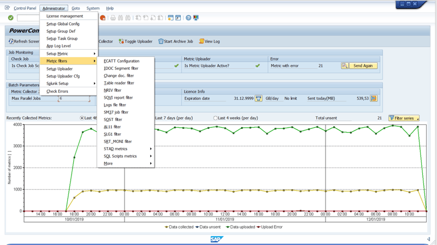Click the Print icon in the toolbar
437x245 pixels.
(113, 18)
